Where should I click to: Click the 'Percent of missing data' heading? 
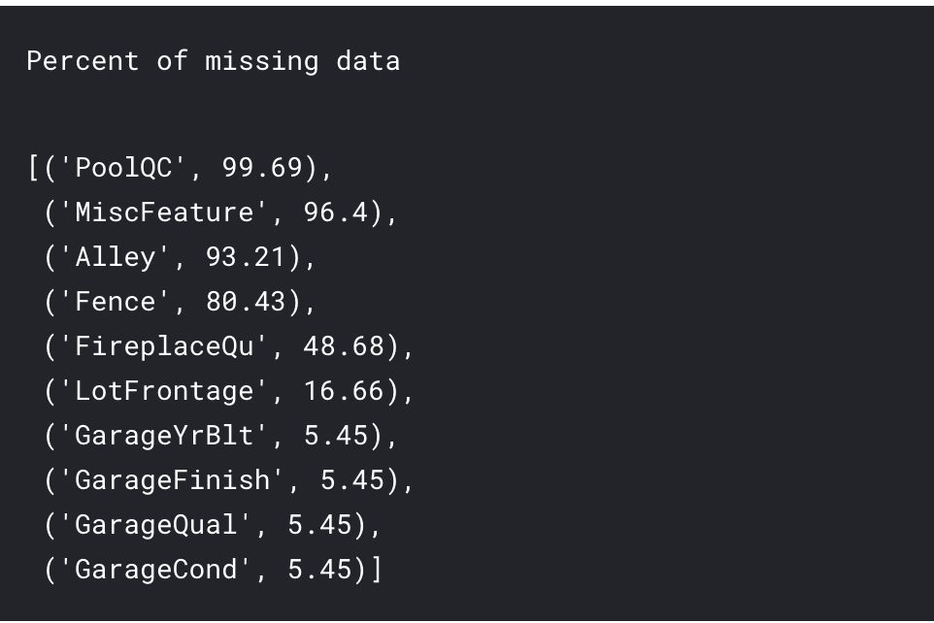point(213,61)
